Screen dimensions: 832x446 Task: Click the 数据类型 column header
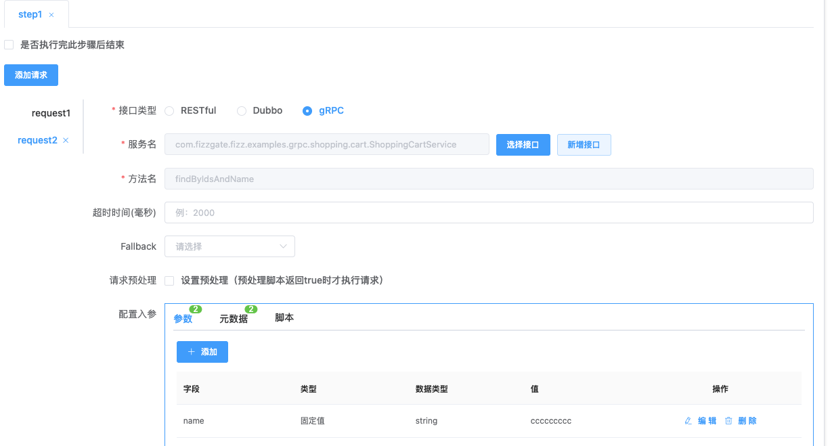432,389
